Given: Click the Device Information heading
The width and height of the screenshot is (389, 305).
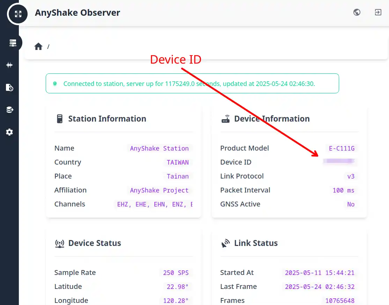Looking at the screenshot, I should (x=272, y=119).
